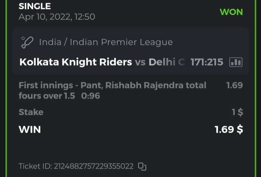Click the WIN label

pos(30,129)
